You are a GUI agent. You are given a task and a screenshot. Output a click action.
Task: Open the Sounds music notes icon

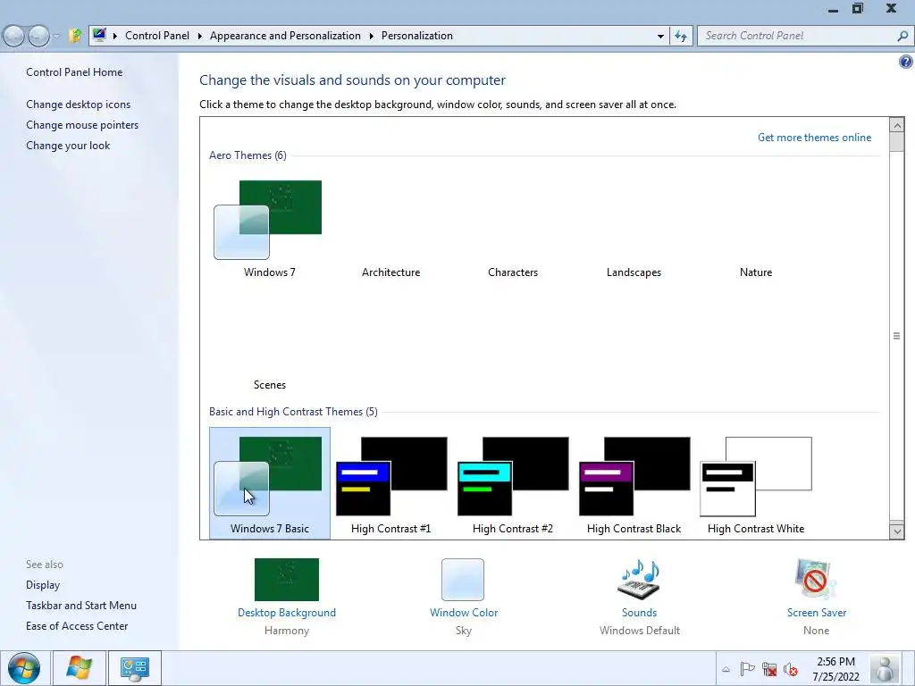click(x=639, y=579)
